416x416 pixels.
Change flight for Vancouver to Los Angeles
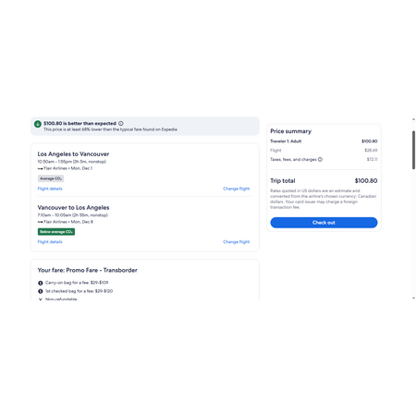(x=237, y=242)
